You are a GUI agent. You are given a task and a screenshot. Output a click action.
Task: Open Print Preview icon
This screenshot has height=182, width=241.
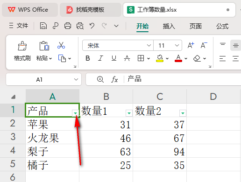(x=80, y=26)
